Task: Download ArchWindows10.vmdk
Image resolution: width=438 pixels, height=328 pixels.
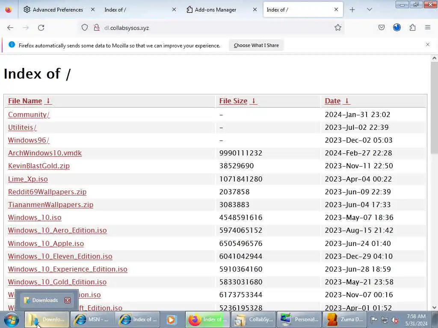Action: coord(45,153)
